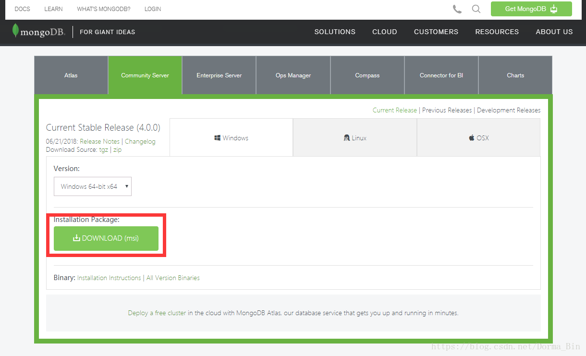Download the tgz source archive
586x356 pixels.
click(104, 149)
